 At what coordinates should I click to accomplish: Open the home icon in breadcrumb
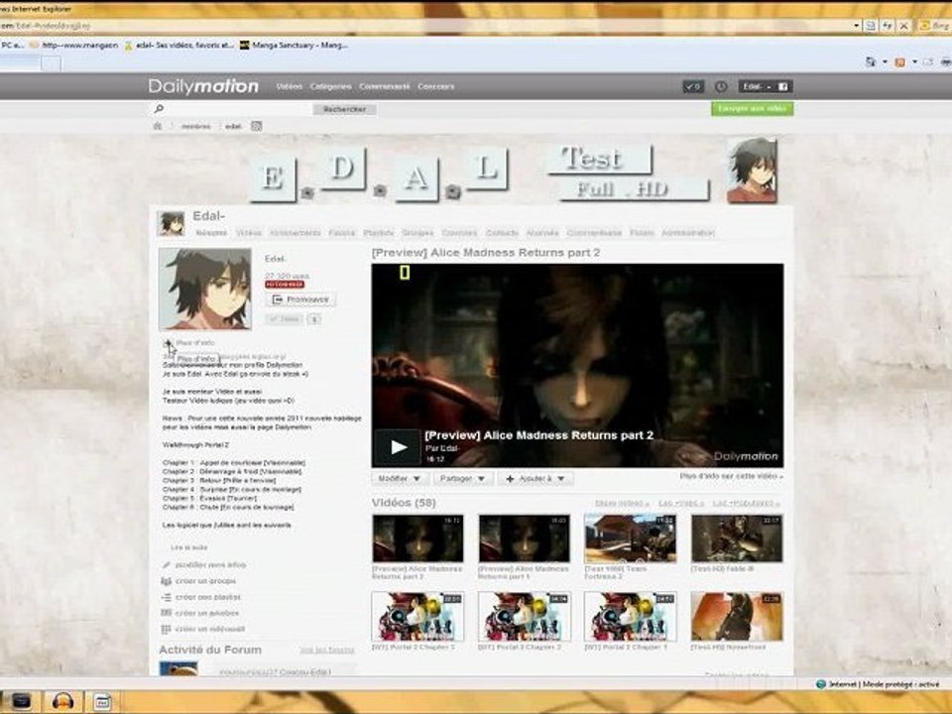tap(158, 126)
